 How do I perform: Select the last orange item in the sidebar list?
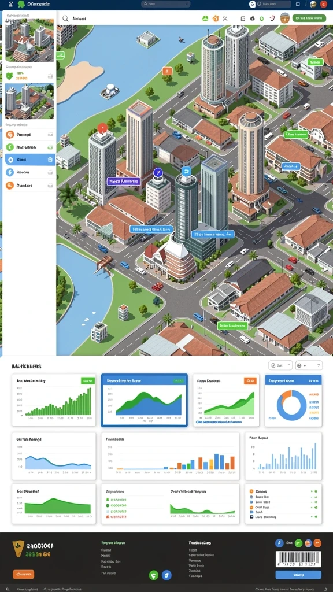[x=30, y=186]
